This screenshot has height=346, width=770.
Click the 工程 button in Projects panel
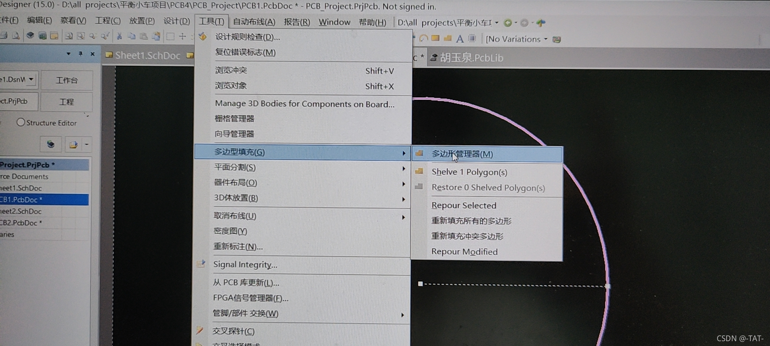pos(67,102)
